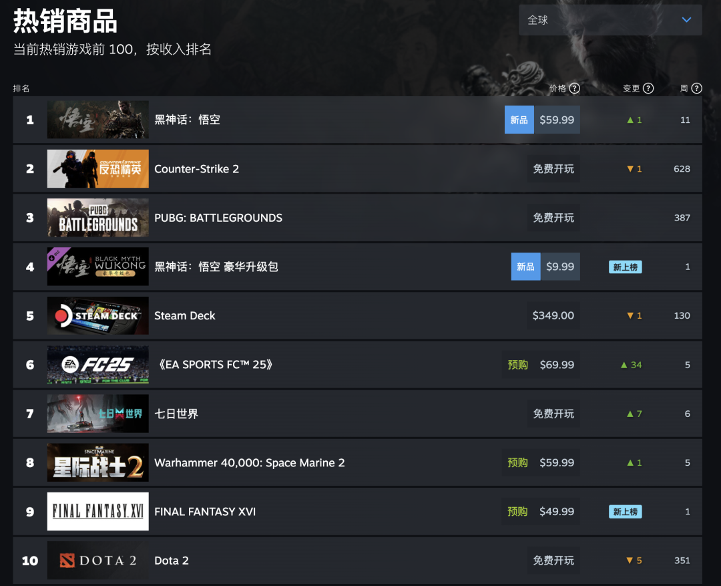Viewport: 721px width, 586px height.
Task: Open the Counter-Strike 2 thumbnail
Action: pos(98,168)
